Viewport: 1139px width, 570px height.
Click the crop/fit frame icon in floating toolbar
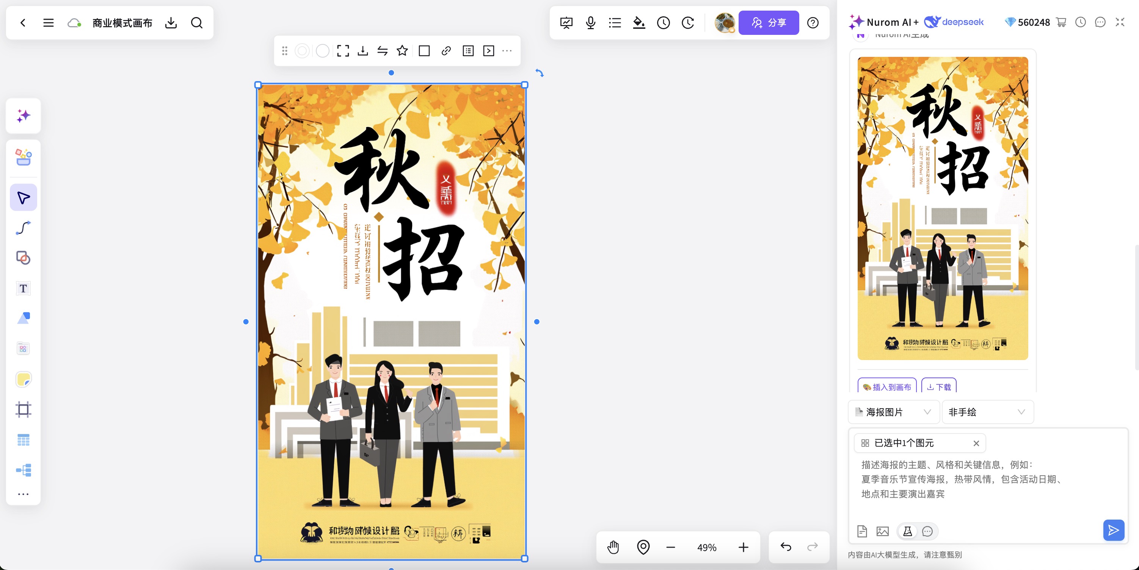[x=343, y=51]
